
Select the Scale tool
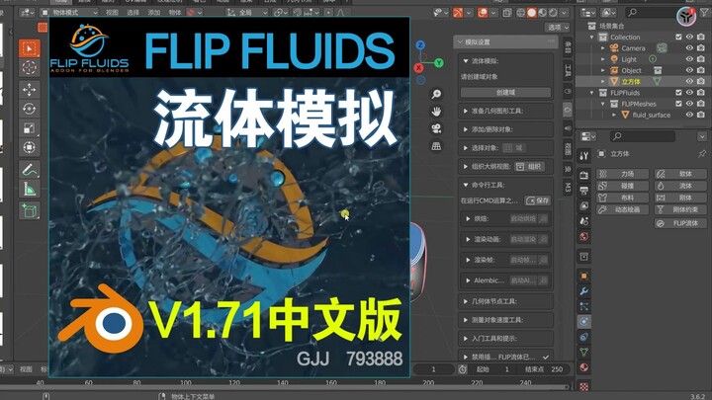coord(30,128)
